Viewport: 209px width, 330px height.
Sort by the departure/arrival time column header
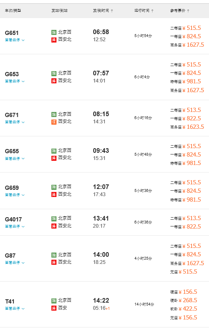pos(101,11)
